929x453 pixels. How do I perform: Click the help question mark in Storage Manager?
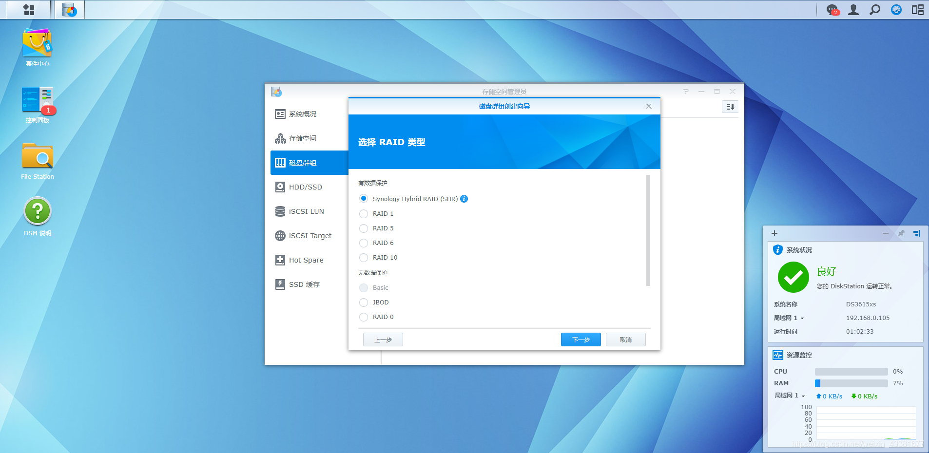[x=686, y=91]
